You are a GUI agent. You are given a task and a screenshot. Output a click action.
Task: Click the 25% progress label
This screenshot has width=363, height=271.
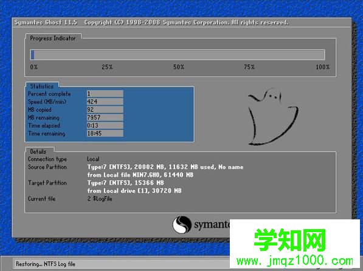(107, 67)
